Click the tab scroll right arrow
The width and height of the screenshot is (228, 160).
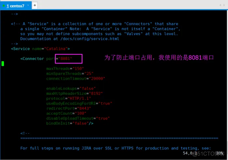(x=224, y=5)
